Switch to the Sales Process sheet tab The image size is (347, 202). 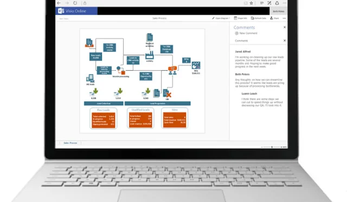click(70, 143)
